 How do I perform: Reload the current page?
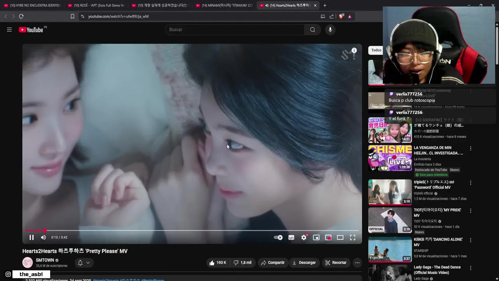[21, 16]
